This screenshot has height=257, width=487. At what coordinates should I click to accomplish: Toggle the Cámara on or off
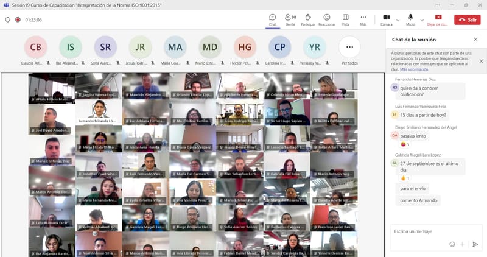pyautogui.click(x=386, y=19)
